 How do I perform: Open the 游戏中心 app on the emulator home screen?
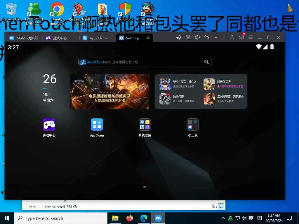pos(49,125)
